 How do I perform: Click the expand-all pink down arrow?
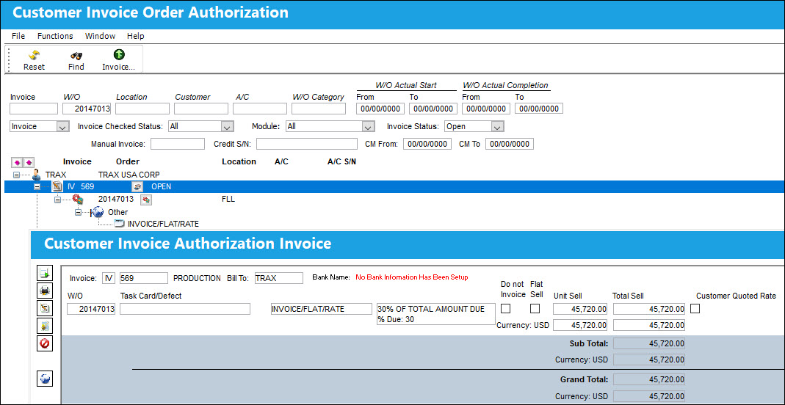click(16, 162)
